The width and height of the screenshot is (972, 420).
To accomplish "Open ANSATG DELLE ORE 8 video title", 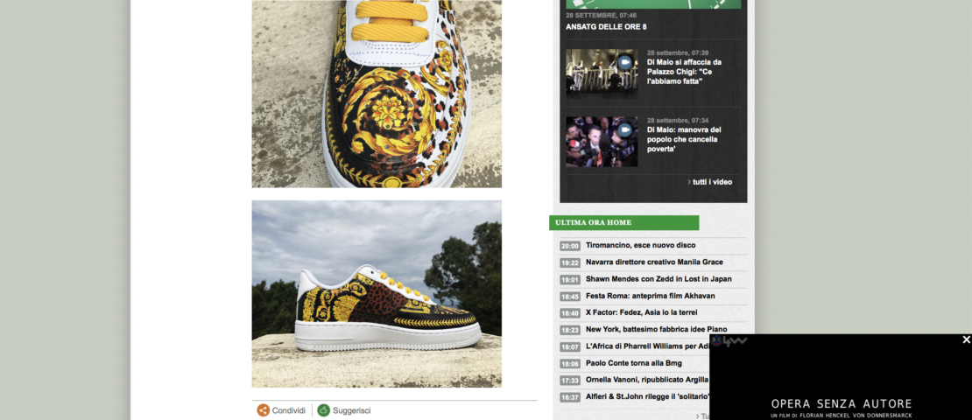I will (x=606, y=26).
